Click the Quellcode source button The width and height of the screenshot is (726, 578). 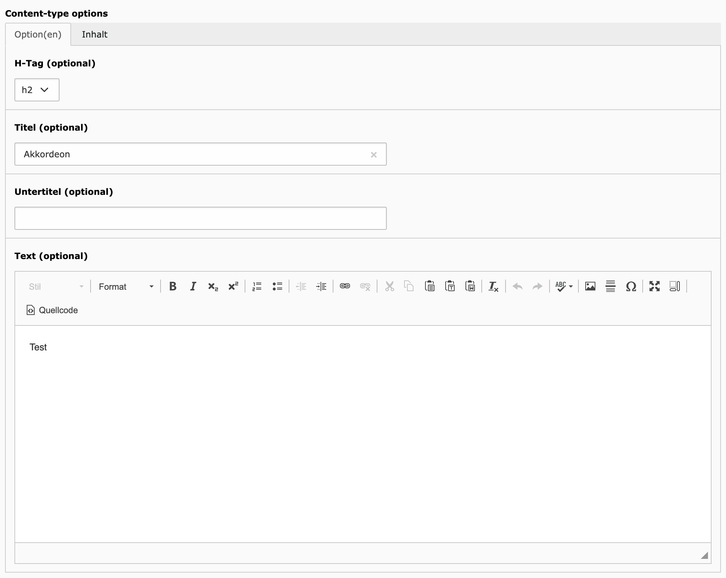[x=52, y=310]
